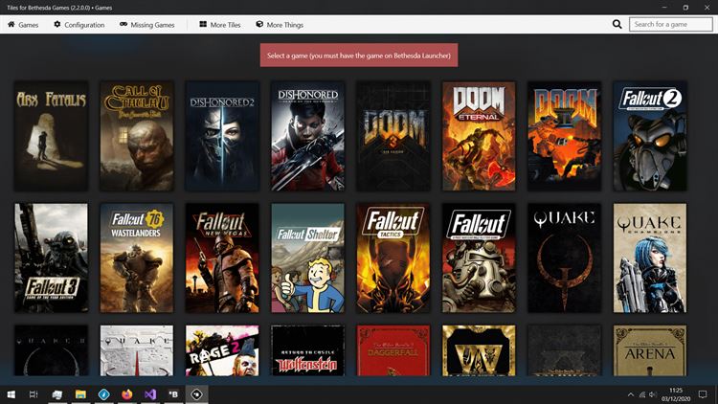Select the Arx Fatalis game tile
718x404 pixels.
click(52, 136)
